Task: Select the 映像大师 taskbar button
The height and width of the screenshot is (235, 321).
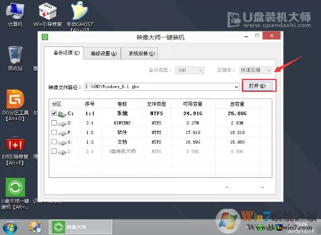Action: pos(80,227)
